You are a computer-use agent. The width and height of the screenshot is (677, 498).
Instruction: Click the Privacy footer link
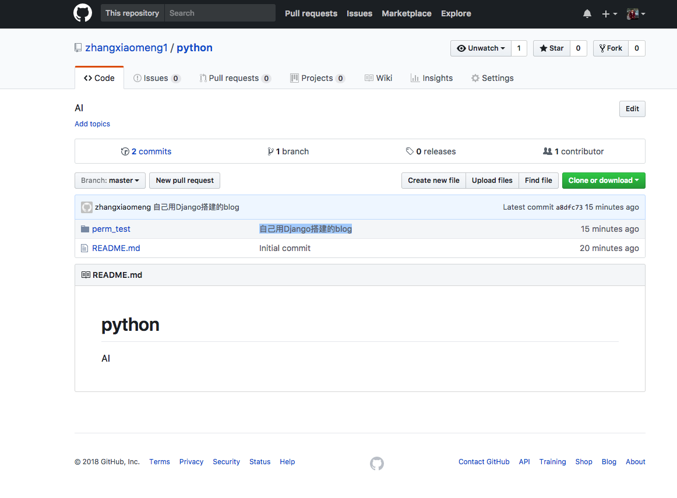click(x=191, y=462)
